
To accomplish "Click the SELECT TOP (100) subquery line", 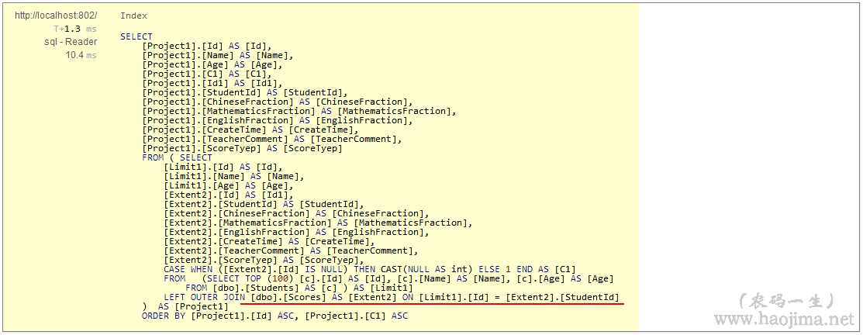I will click(388, 278).
